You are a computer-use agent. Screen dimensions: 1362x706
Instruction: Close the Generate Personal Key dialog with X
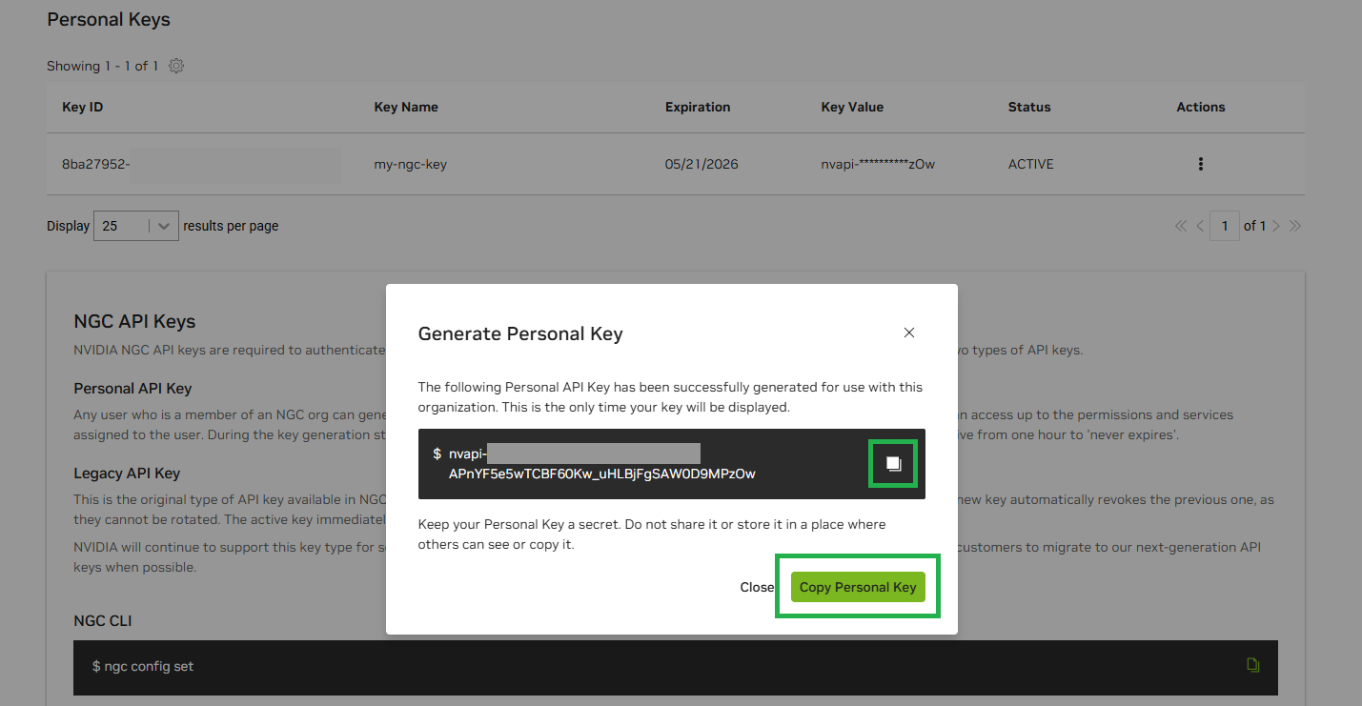(x=909, y=333)
